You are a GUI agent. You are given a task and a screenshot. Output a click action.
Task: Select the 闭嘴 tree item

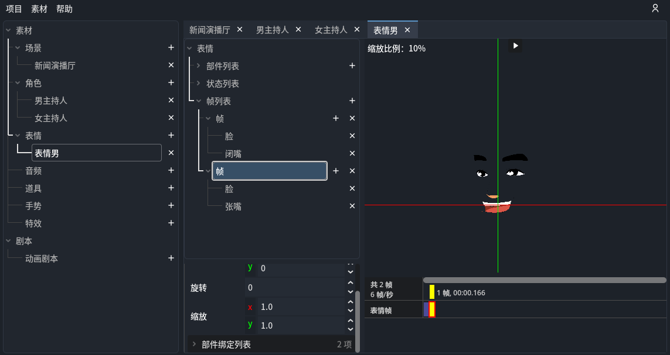tap(233, 154)
